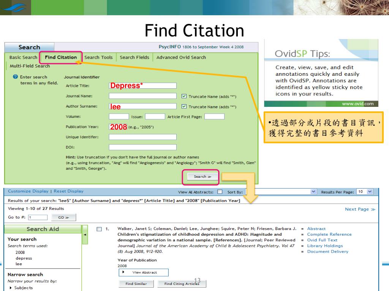Screen dimensions: 389x291
Task: Switch to the Find Citation tab
Action: [x=61, y=58]
